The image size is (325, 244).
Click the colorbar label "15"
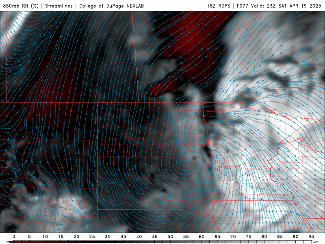(61, 237)
